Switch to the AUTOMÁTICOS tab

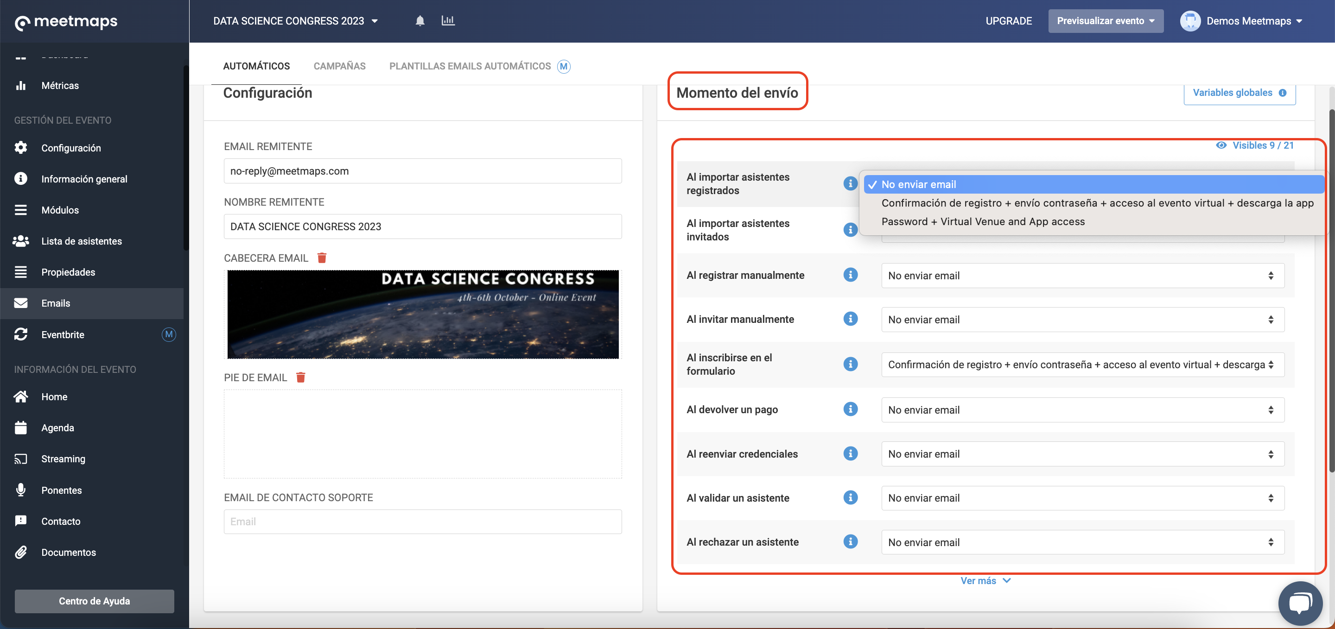(x=256, y=66)
